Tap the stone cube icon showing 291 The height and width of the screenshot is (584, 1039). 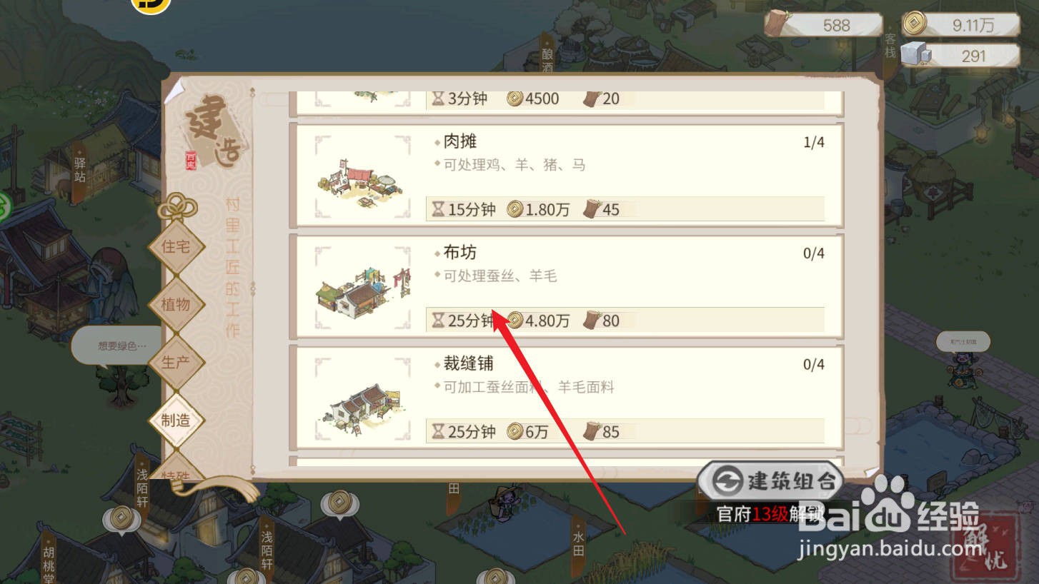[915, 55]
